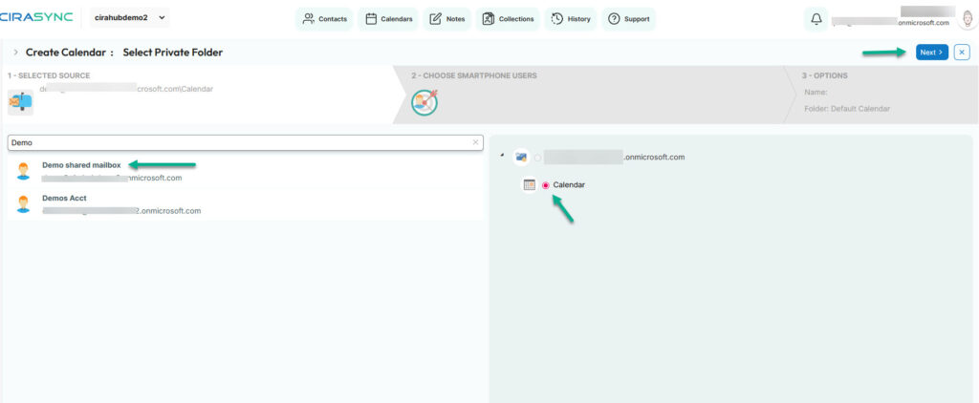Open the Calendars menu
Viewport: 979px width, 403px height.
(x=388, y=19)
